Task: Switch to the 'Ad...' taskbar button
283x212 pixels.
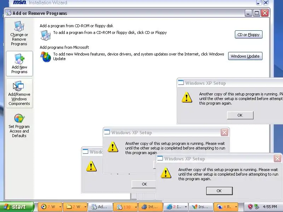Action: tap(100, 207)
